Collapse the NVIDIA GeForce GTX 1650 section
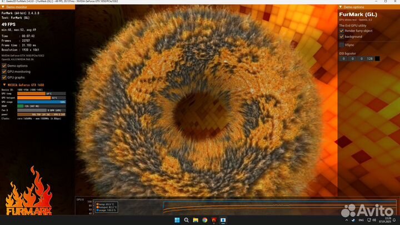This screenshot has width=400, height=225. [x=3, y=85]
